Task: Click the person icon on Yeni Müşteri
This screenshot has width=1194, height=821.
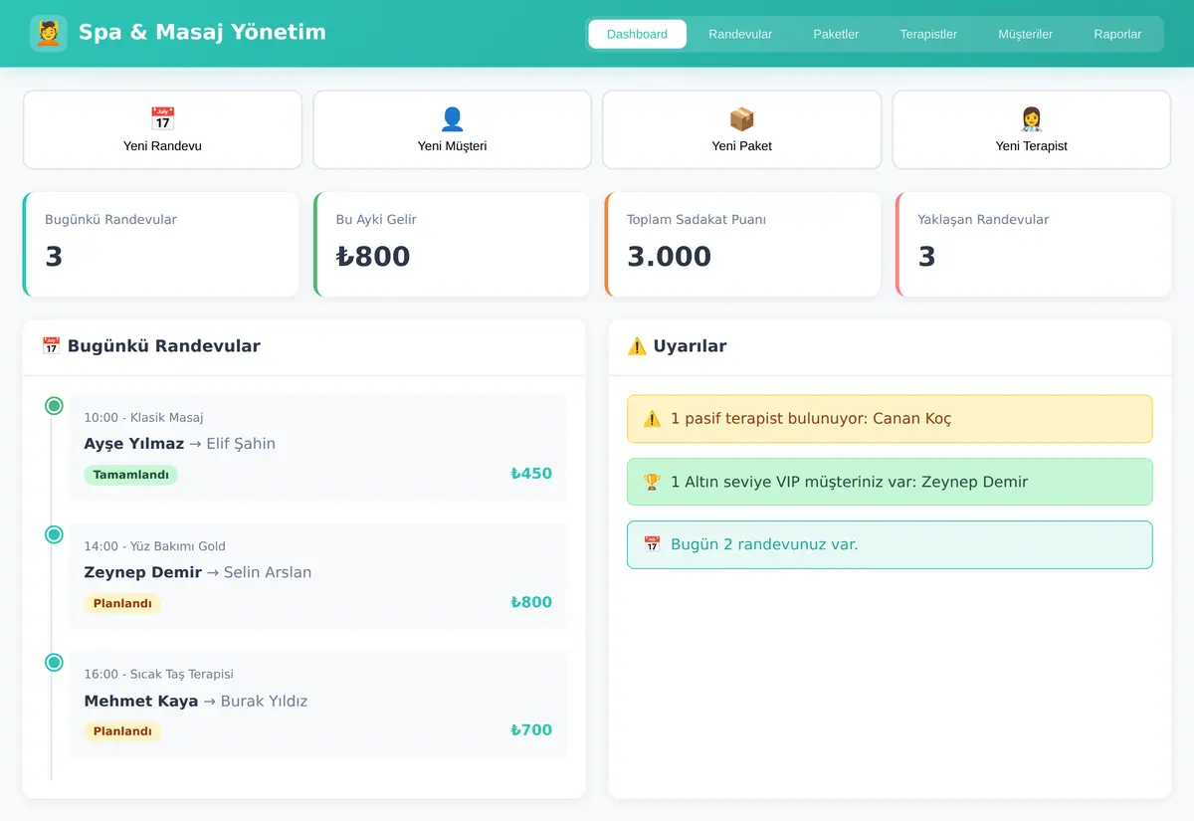Action: tap(452, 119)
